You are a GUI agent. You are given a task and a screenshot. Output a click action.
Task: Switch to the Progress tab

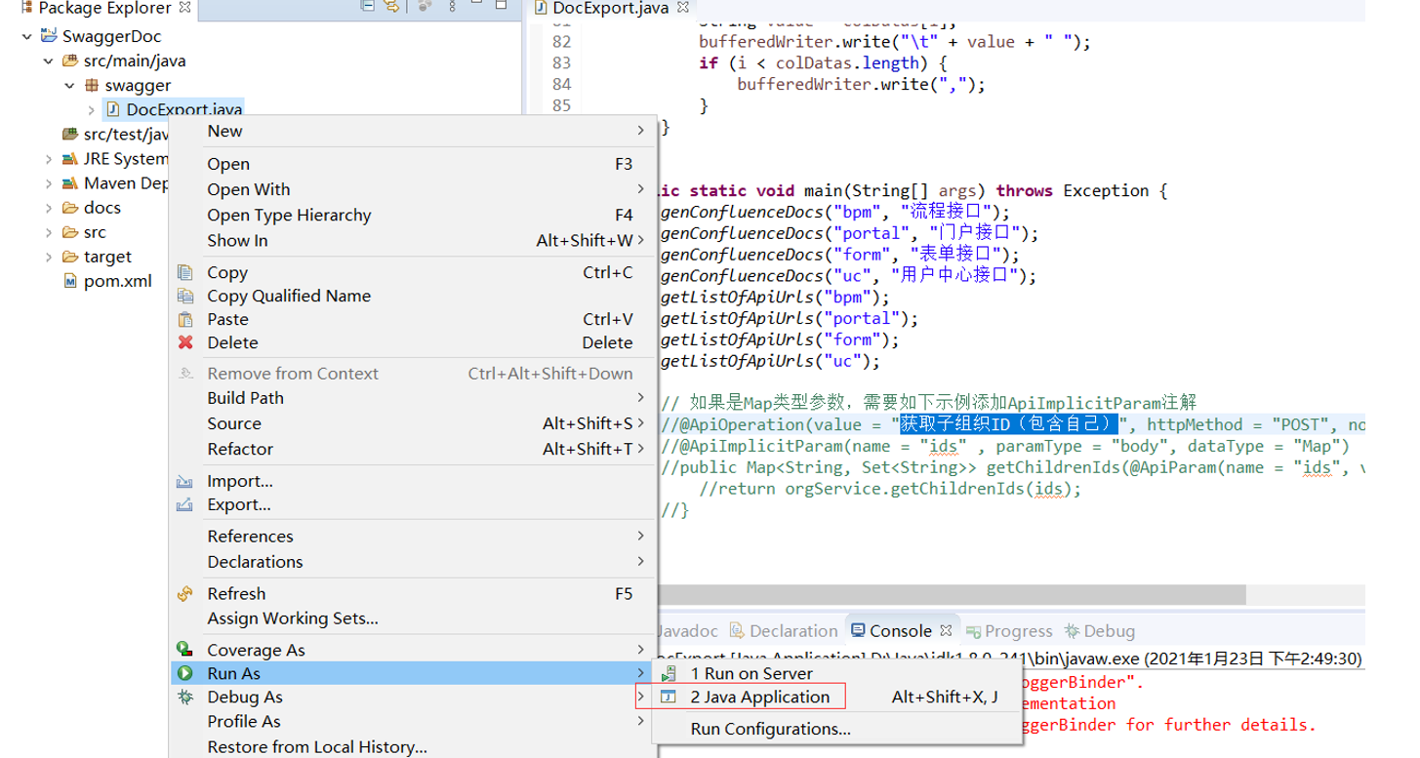[x=1018, y=631]
